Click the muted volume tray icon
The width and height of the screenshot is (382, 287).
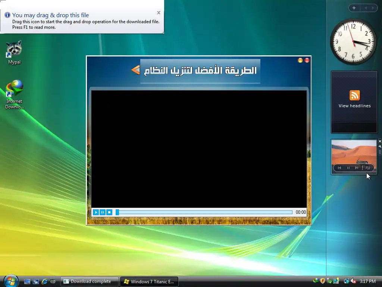pos(353,281)
